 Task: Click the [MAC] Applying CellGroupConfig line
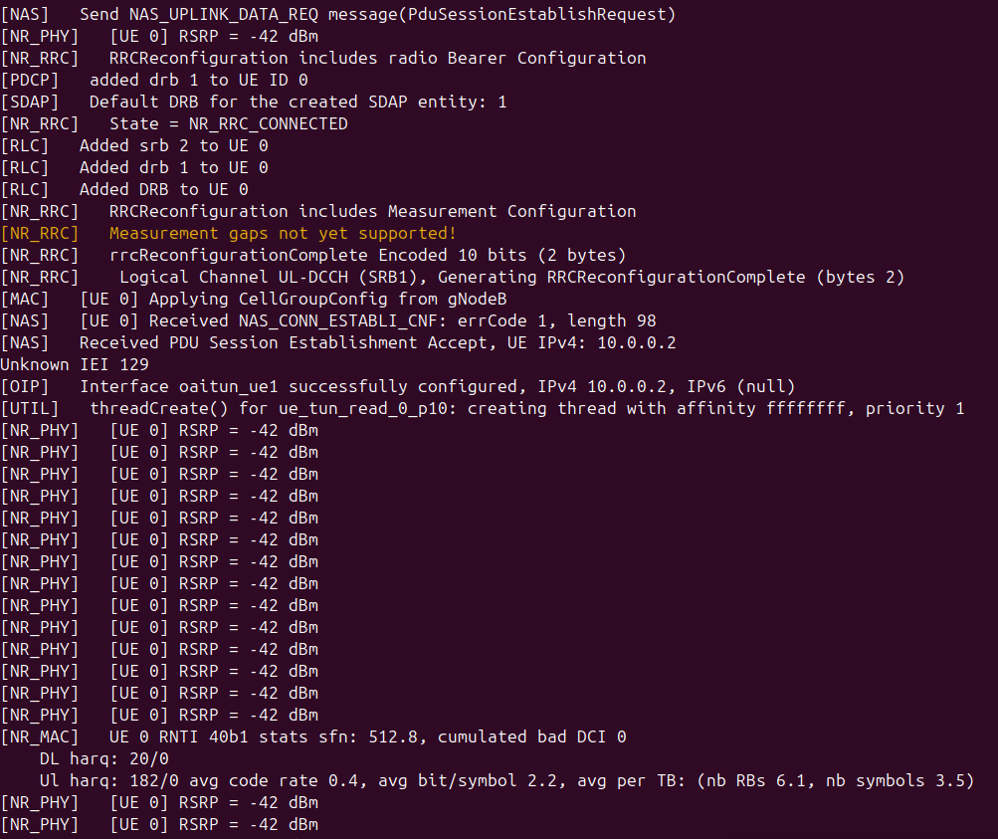[254, 300]
